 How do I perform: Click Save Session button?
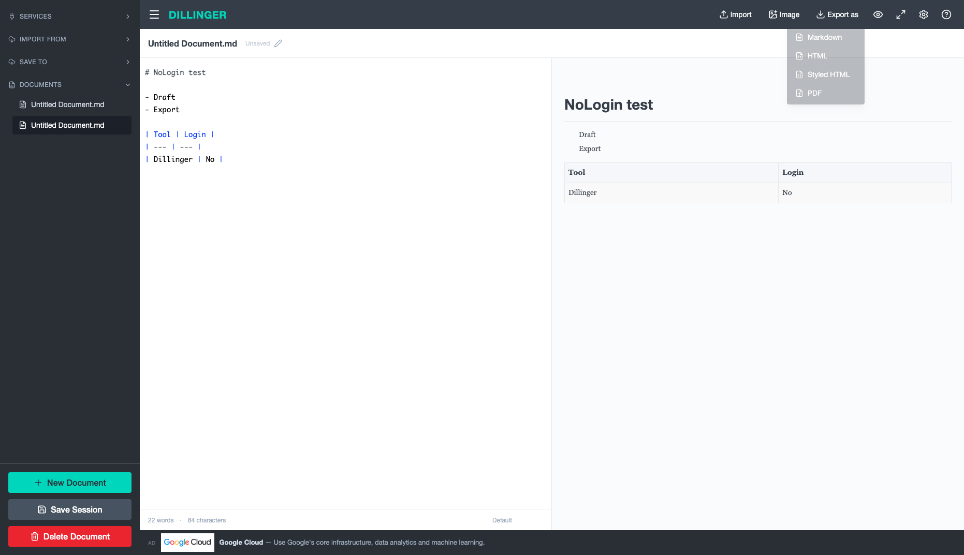point(70,509)
